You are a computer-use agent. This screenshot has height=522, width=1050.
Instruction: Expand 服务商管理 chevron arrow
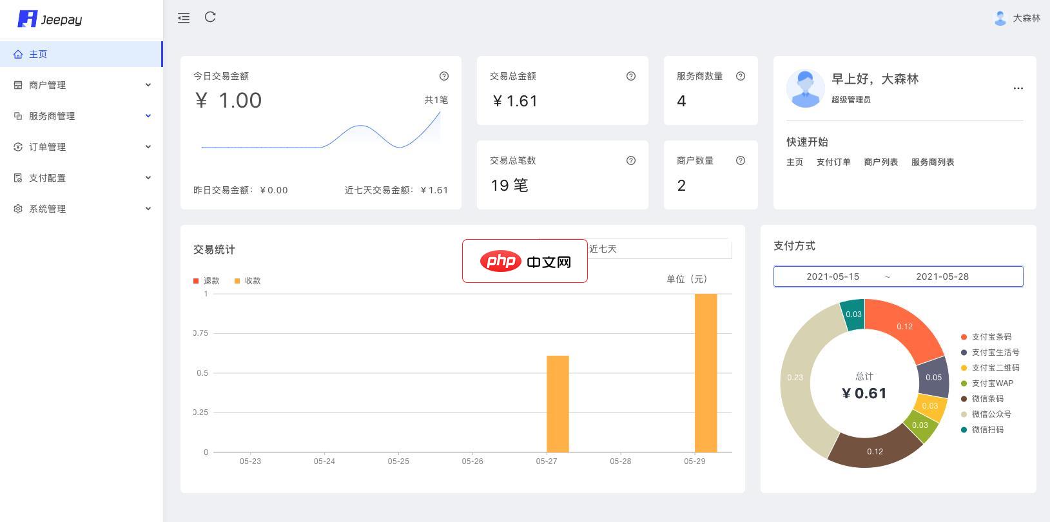coord(148,116)
